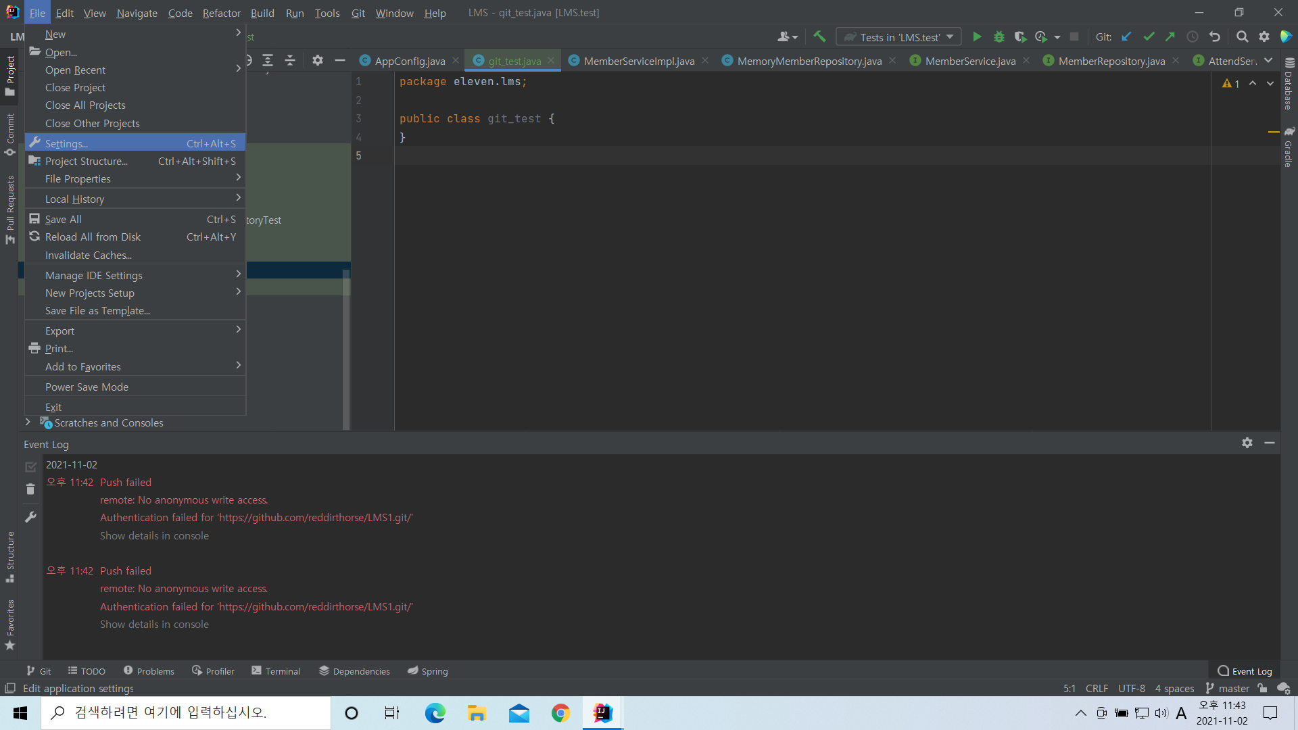Click the Debug bug icon
The height and width of the screenshot is (730, 1298).
(x=999, y=37)
